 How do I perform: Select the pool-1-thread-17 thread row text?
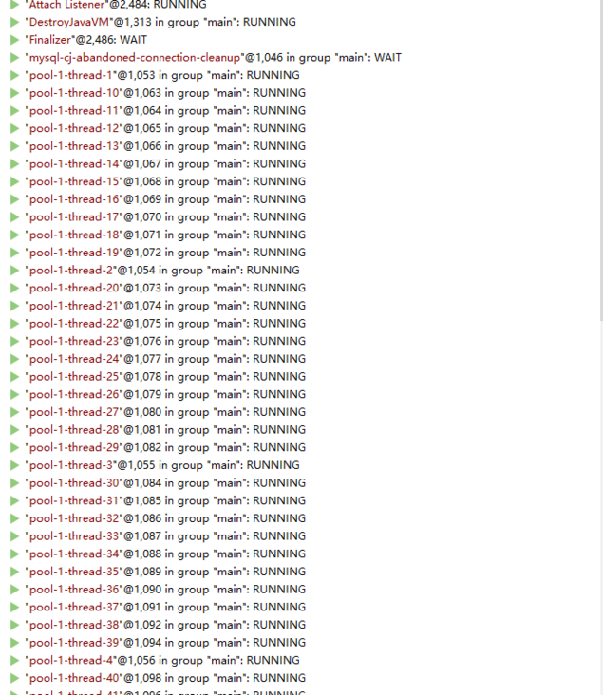[166, 217]
